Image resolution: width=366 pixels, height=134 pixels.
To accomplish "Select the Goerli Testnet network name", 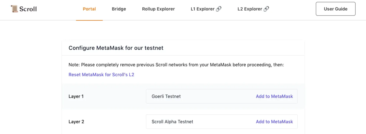I will point(166,96).
